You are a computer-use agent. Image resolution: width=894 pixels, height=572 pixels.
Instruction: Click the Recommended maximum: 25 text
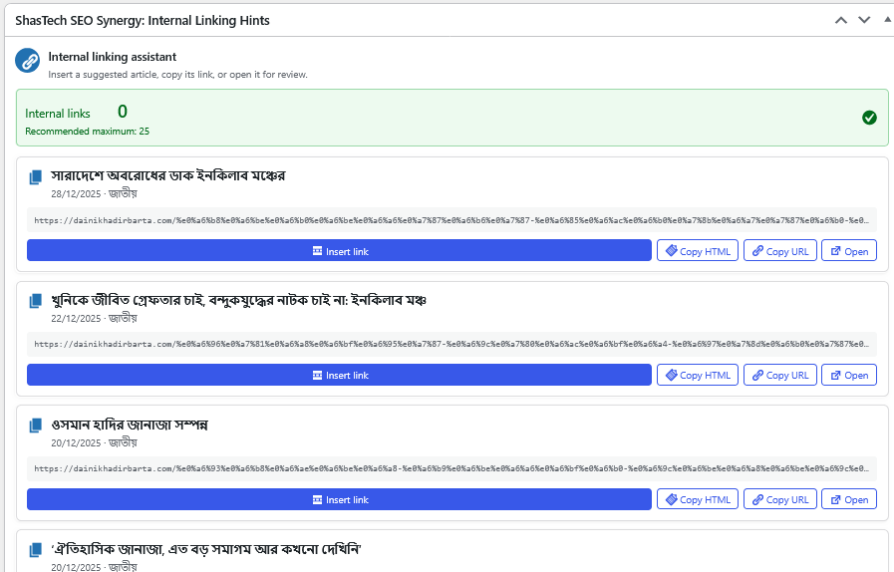pos(88,132)
